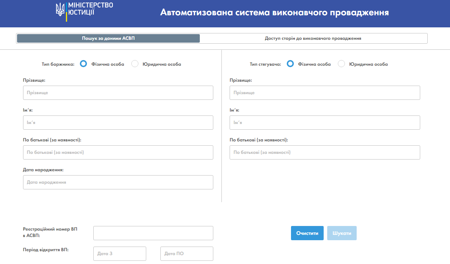Click the Дата З input field
The height and width of the screenshot is (264, 450).
(120, 254)
